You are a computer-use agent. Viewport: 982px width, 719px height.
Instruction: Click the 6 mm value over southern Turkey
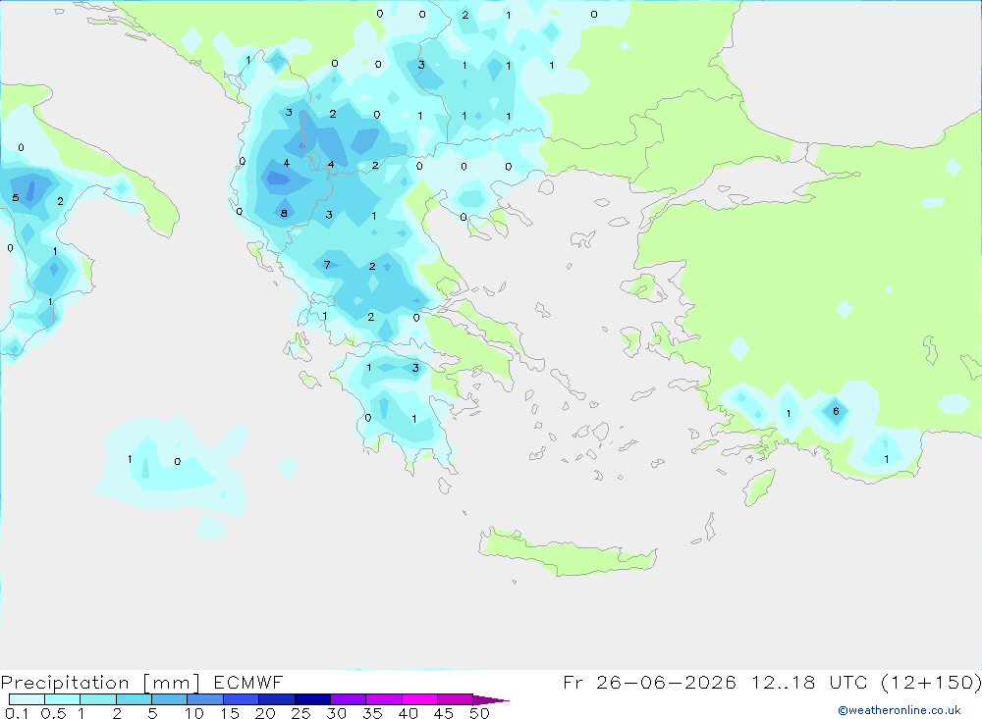[x=836, y=411]
